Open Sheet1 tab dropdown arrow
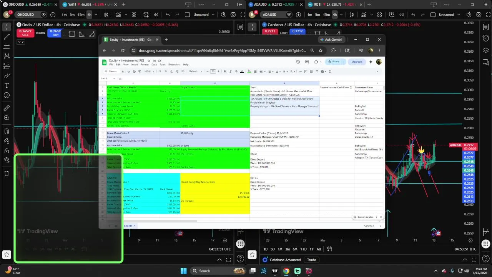This screenshot has height=277, width=492. tap(135, 226)
